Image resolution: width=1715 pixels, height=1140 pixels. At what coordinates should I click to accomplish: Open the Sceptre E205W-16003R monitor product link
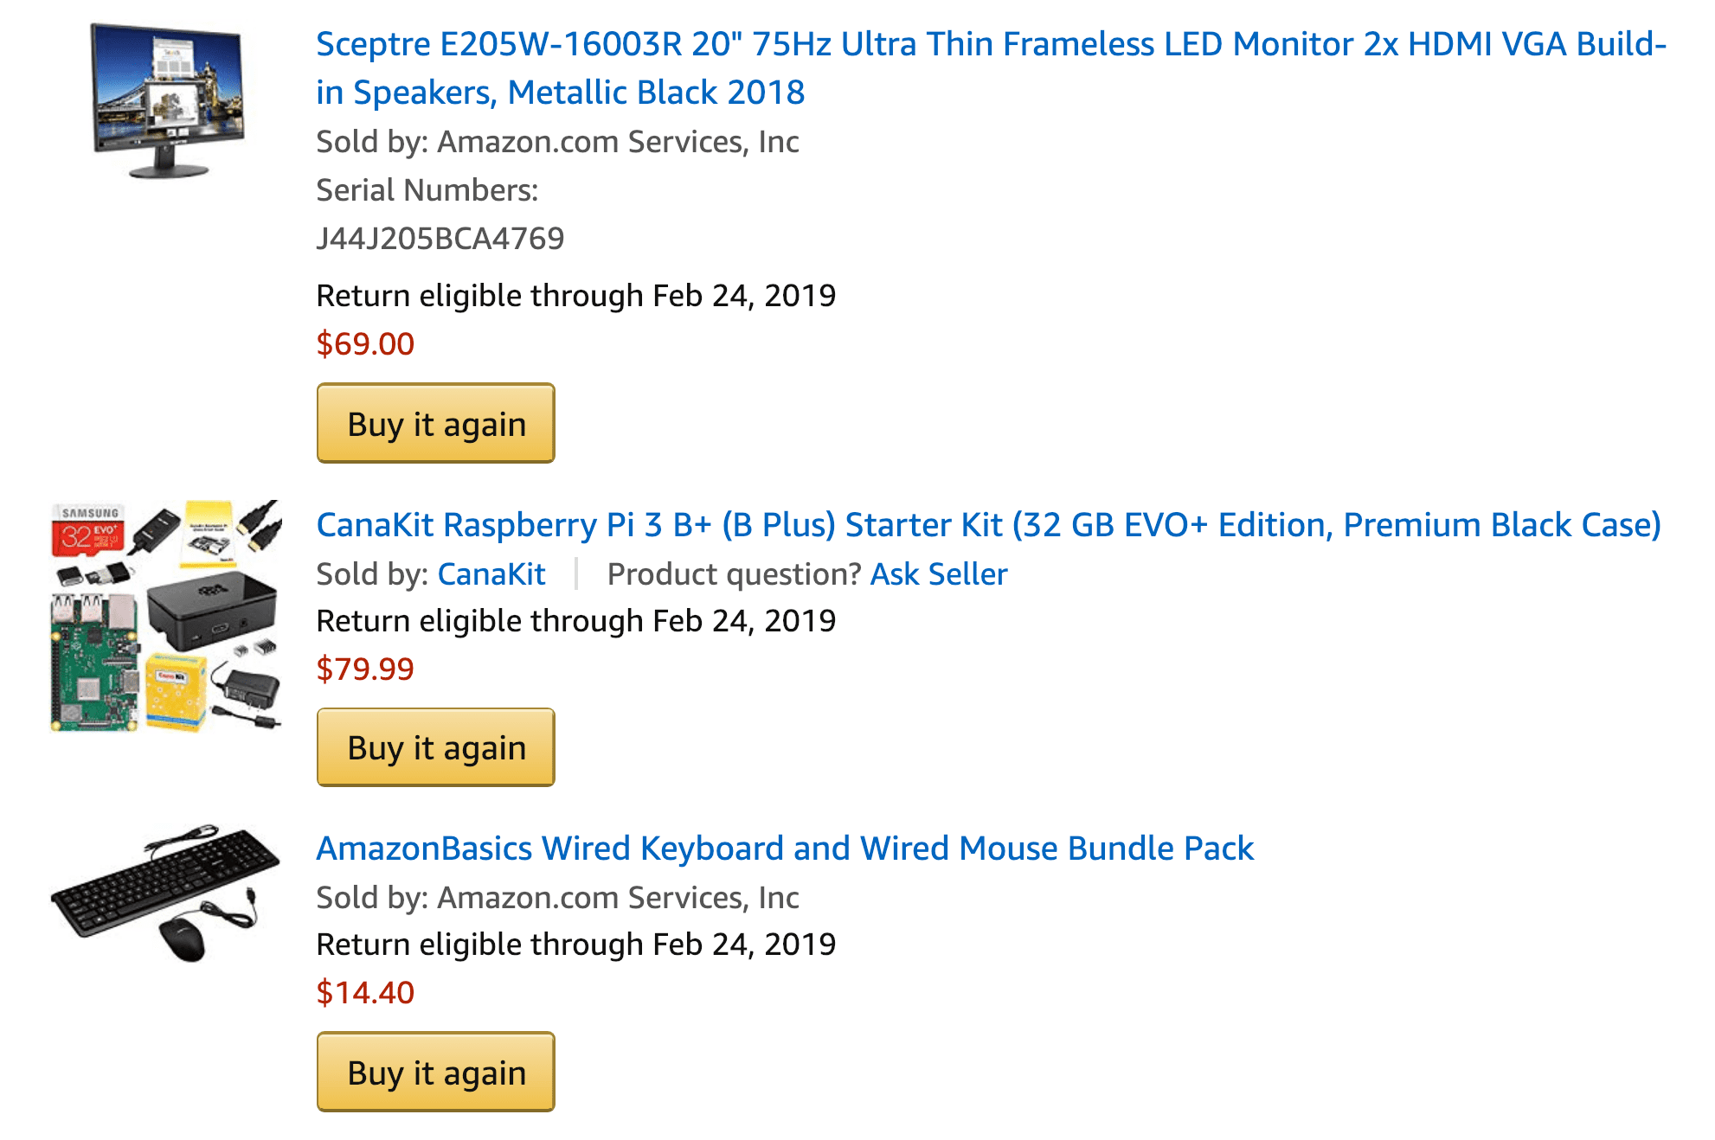tap(991, 67)
